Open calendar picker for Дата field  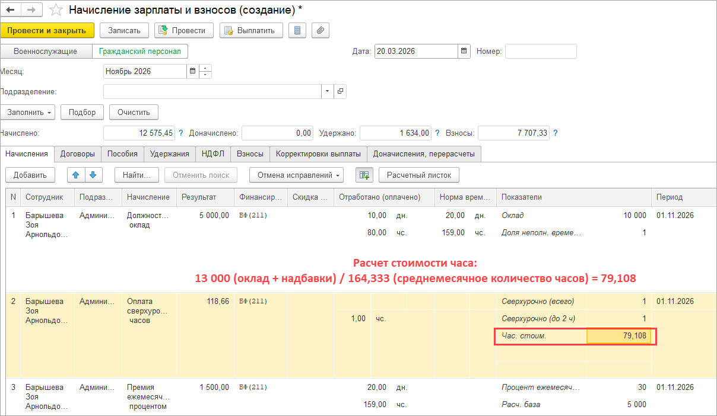click(464, 51)
